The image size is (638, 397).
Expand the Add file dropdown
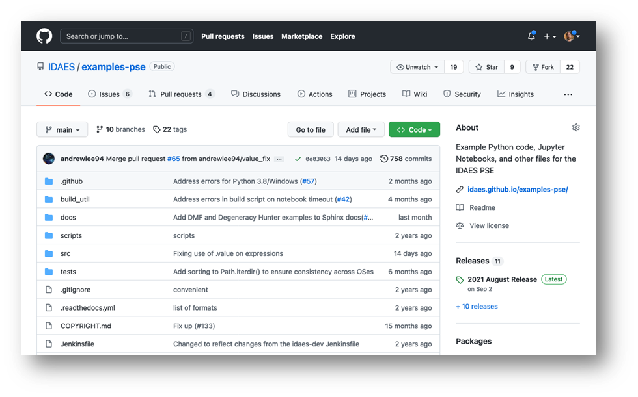361,130
